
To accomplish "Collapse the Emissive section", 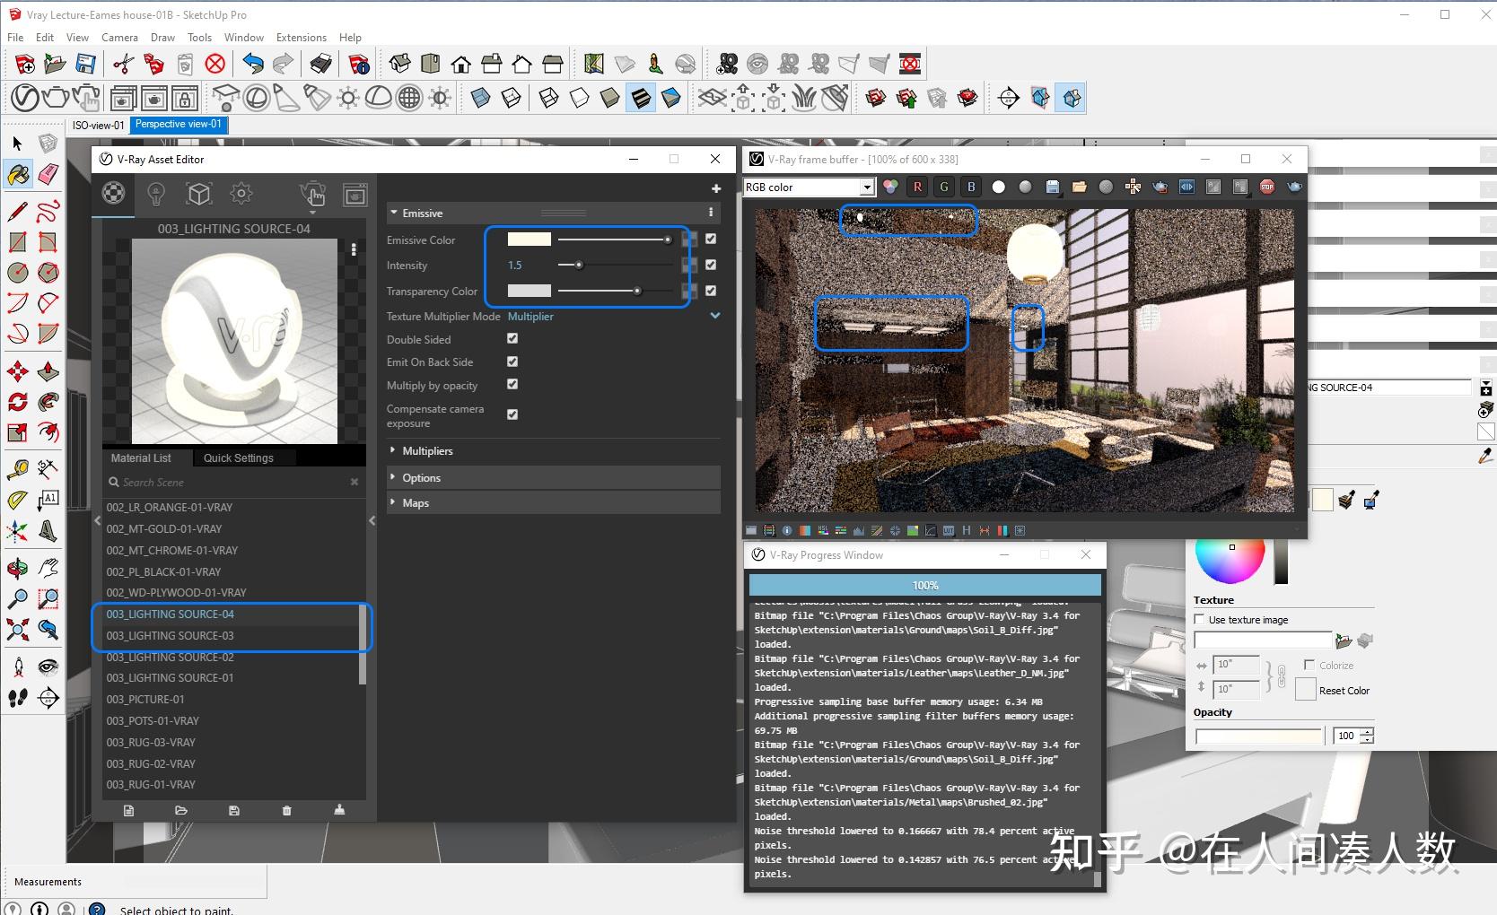I will (394, 213).
